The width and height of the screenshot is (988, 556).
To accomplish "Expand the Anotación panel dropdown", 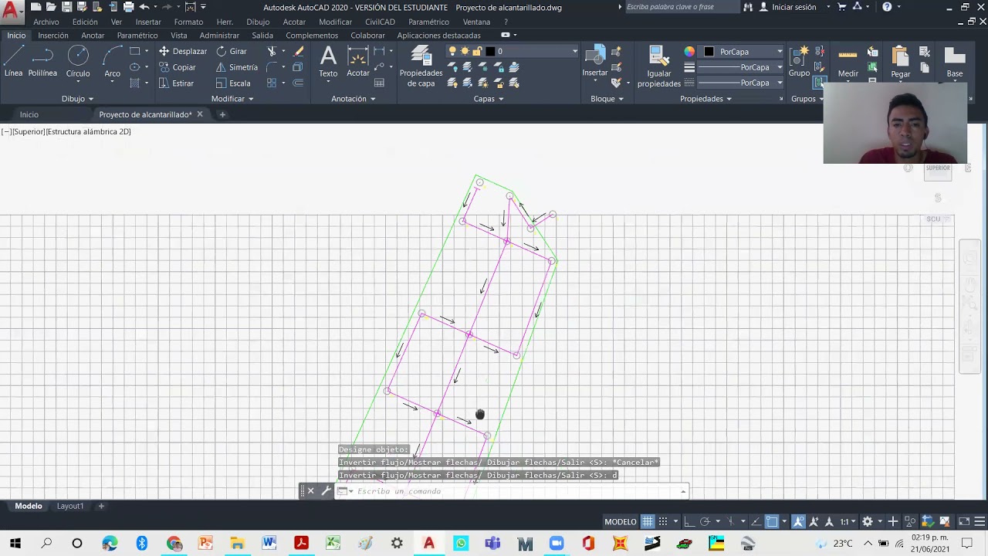I will 353,99.
